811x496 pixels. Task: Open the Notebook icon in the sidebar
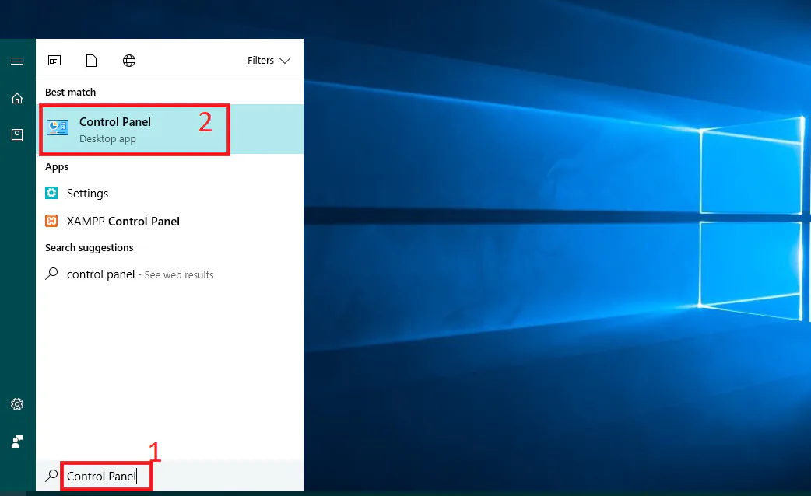[17, 135]
